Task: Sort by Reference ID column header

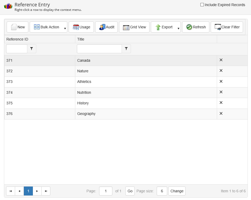Action: coord(17,39)
